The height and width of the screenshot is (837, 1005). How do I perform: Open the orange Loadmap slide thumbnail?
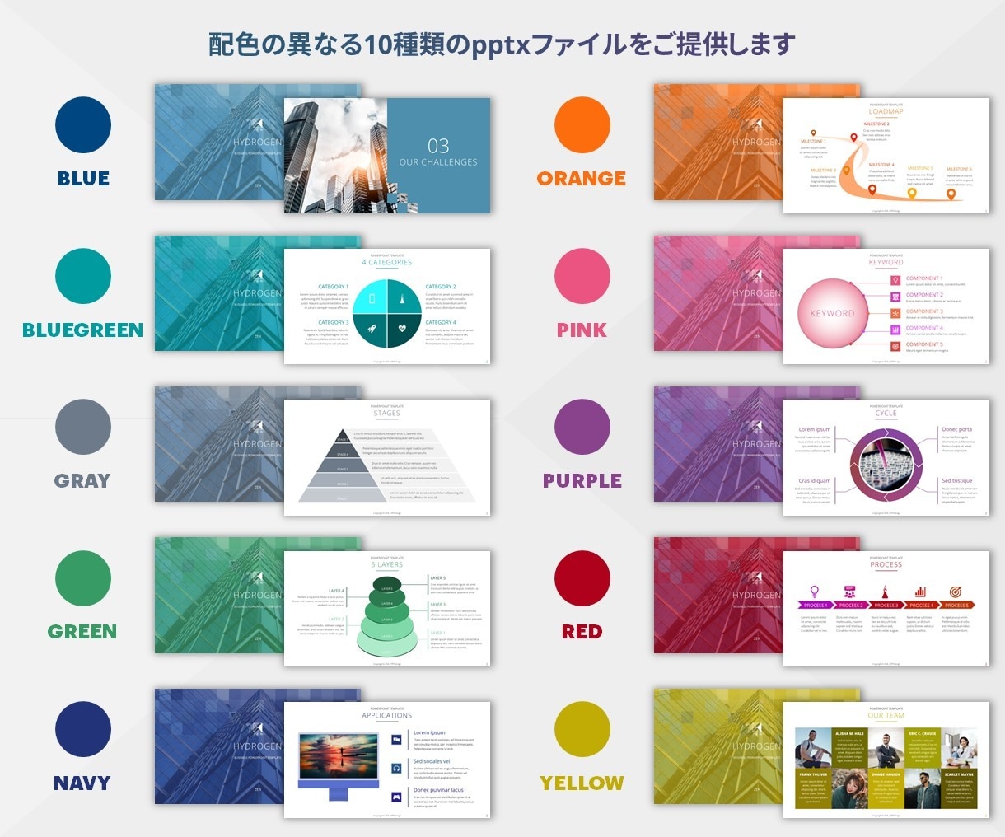pos(886,156)
